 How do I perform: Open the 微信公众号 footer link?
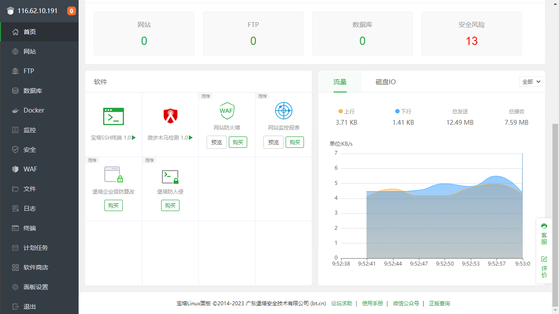[406, 304]
